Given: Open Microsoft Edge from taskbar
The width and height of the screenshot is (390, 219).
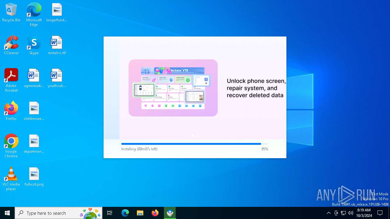Looking at the screenshot, I should [x=125, y=213].
